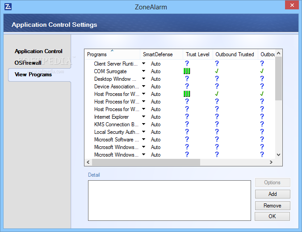Click Desktop Window trust level question mark
This screenshot has height=232, width=302.
187,79
